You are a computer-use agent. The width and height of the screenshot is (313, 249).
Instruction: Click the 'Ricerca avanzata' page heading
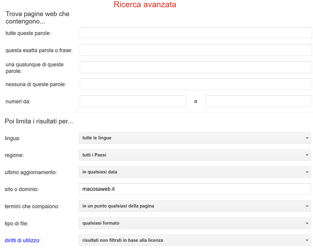point(145,5)
